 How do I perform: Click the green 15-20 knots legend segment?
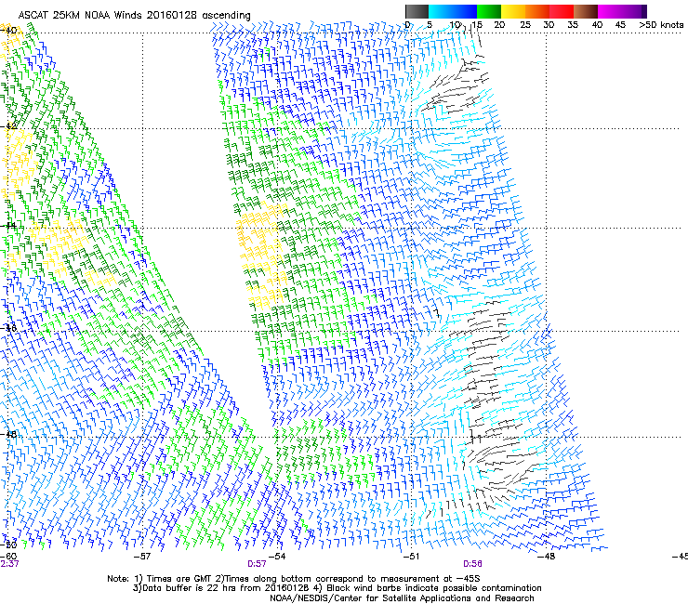click(489, 11)
